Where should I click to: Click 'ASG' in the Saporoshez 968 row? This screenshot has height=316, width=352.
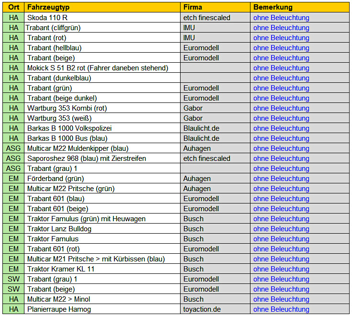coord(13,158)
